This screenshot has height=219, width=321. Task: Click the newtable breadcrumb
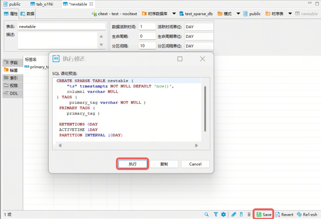point(306,14)
